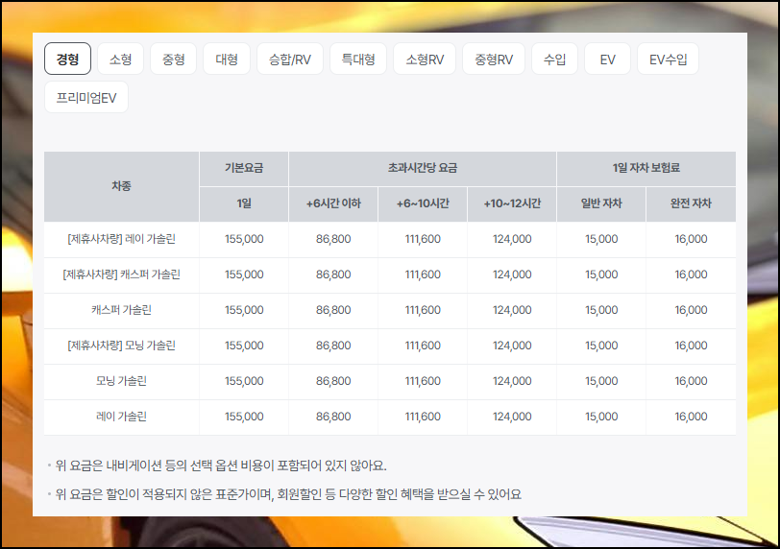Select the 승합/RV tab

290,60
